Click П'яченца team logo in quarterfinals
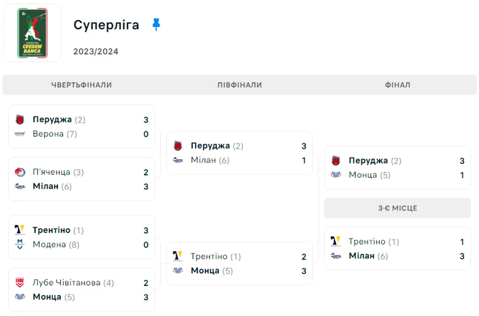The height and width of the screenshot is (316, 479). [x=20, y=172]
